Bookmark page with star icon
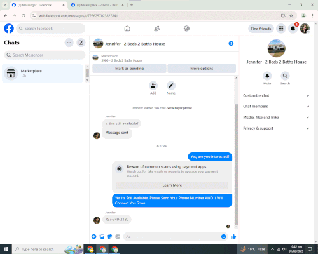The height and width of the screenshot is (254, 318). click(291, 16)
